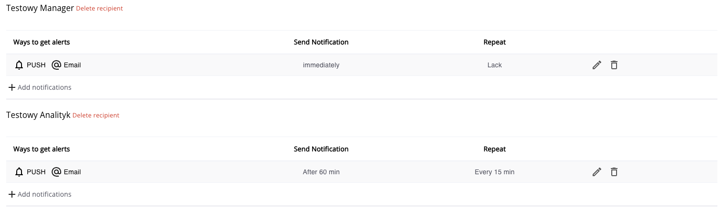Click the Email at-sign icon for Testowy Manager
This screenshot has height=211, width=726.
pos(56,65)
